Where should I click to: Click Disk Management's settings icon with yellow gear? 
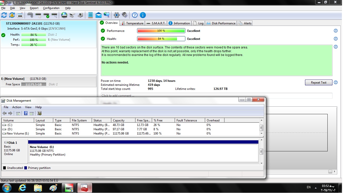click(x=39, y=113)
